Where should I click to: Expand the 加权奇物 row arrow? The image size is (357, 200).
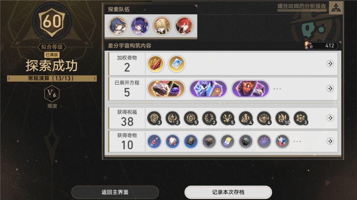(x=330, y=64)
